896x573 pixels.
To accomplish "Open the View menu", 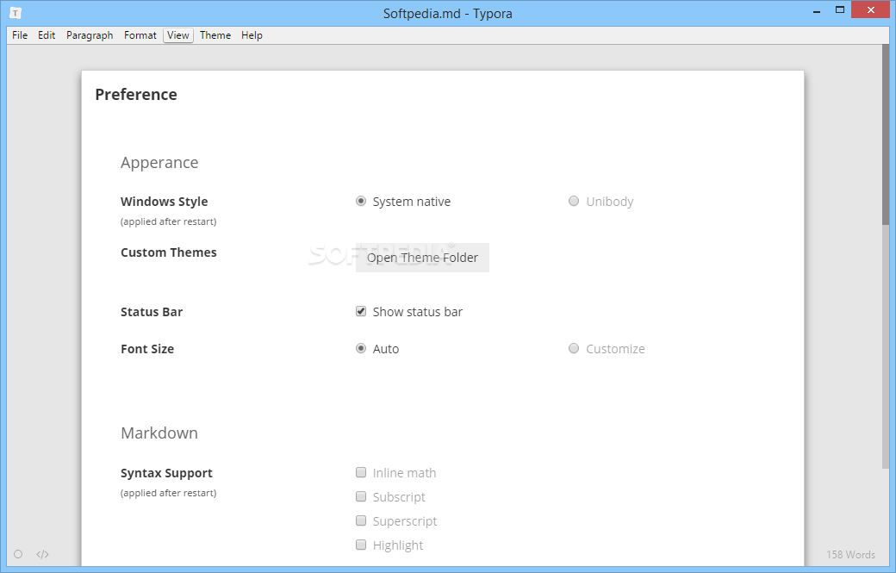I will click(178, 35).
